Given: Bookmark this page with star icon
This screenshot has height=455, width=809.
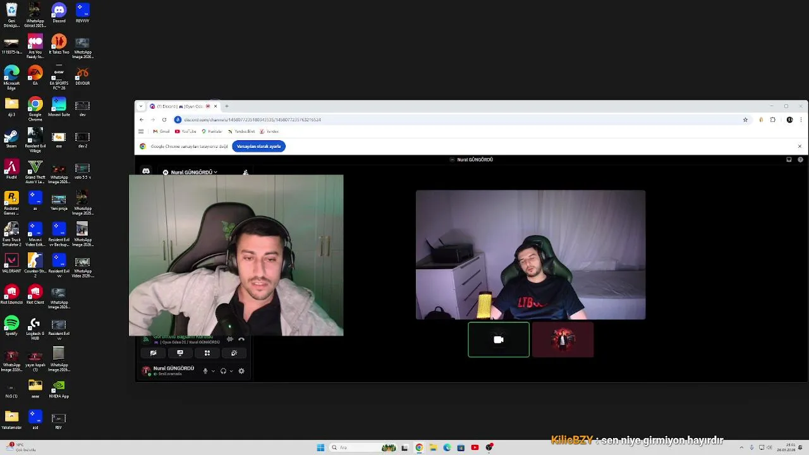Looking at the screenshot, I should 746,119.
